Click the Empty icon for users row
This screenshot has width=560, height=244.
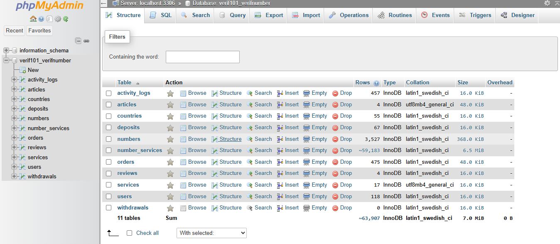pyautogui.click(x=307, y=197)
